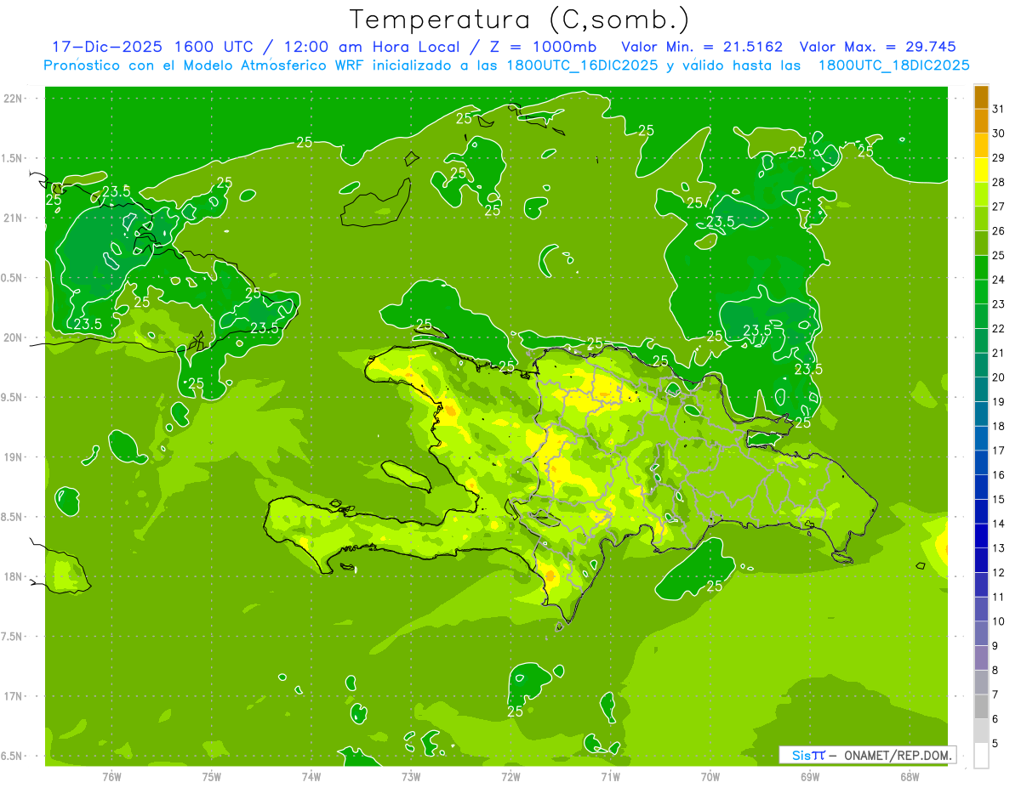Click the '75W' longitude axis label
The height and width of the screenshot is (788, 1021).
[212, 776]
